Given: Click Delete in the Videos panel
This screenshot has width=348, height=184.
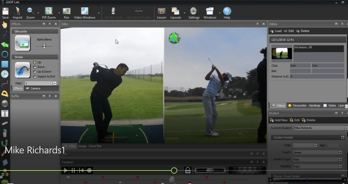Looking at the screenshot, I should 303,31.
